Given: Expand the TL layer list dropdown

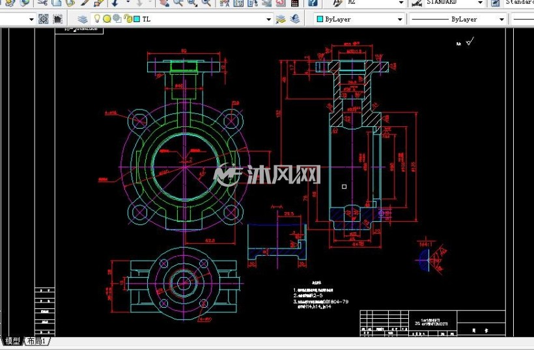Looking at the screenshot, I should pos(269,20).
